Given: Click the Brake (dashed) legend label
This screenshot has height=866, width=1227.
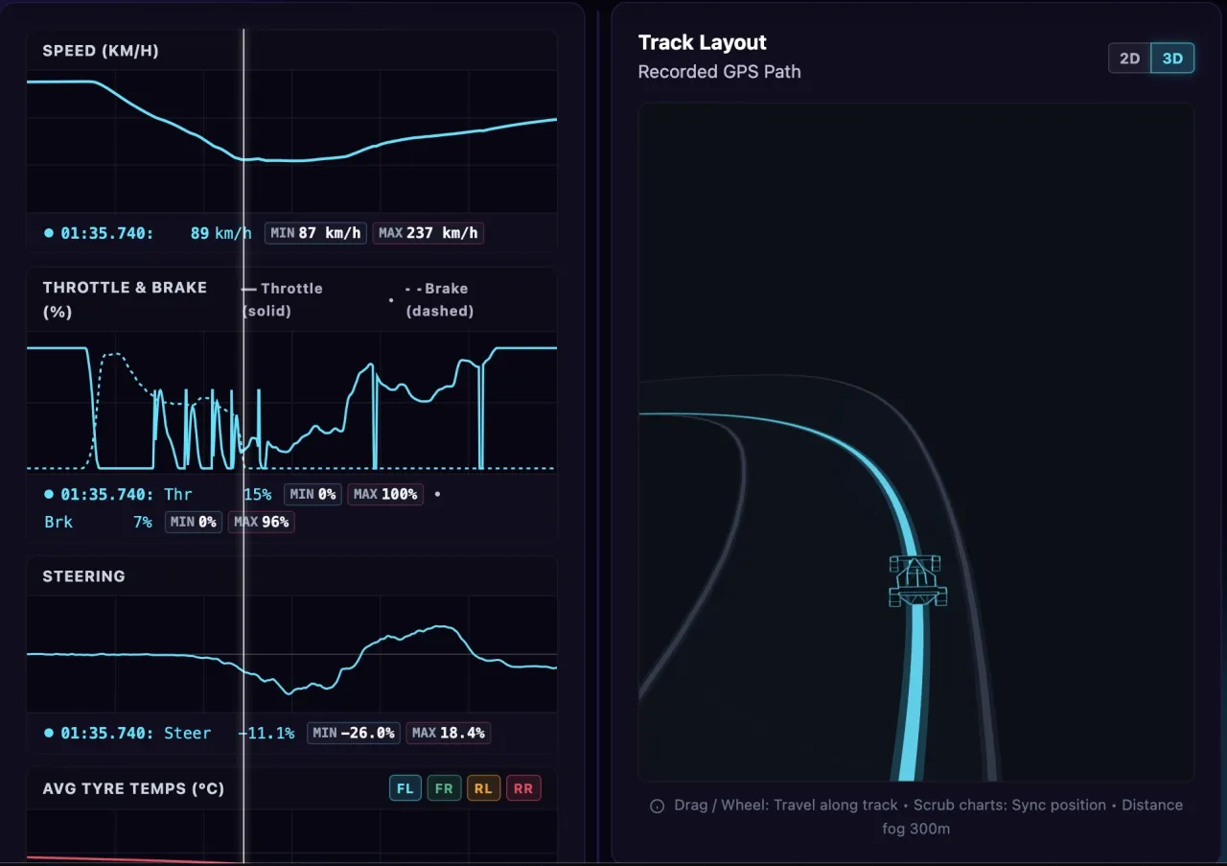Looking at the screenshot, I should [439, 299].
